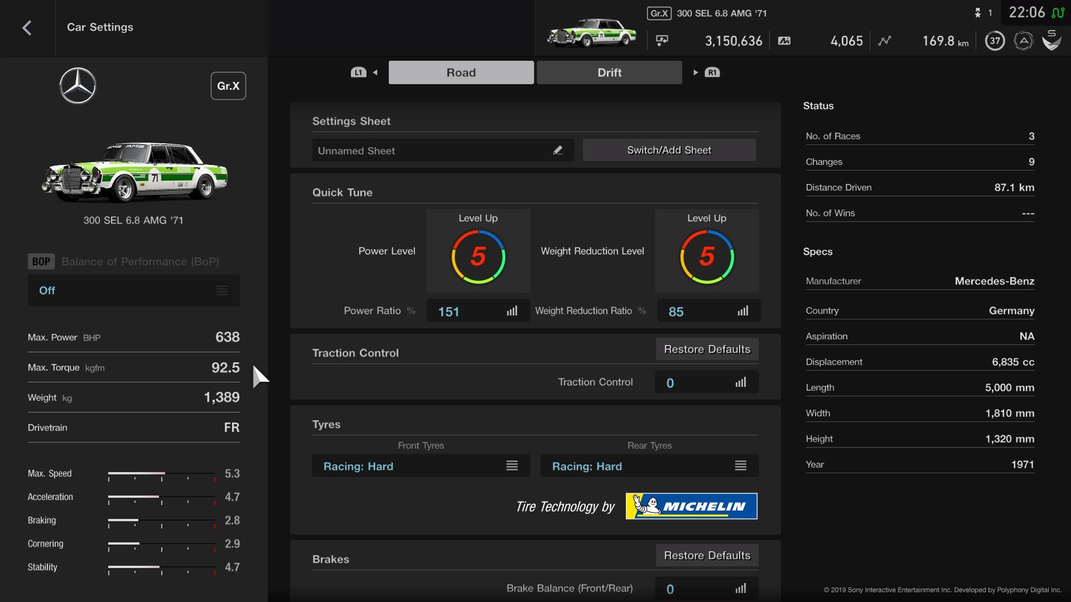Click the bars icon in Weight Reduction Ratio field
1071x602 pixels.
click(x=743, y=311)
